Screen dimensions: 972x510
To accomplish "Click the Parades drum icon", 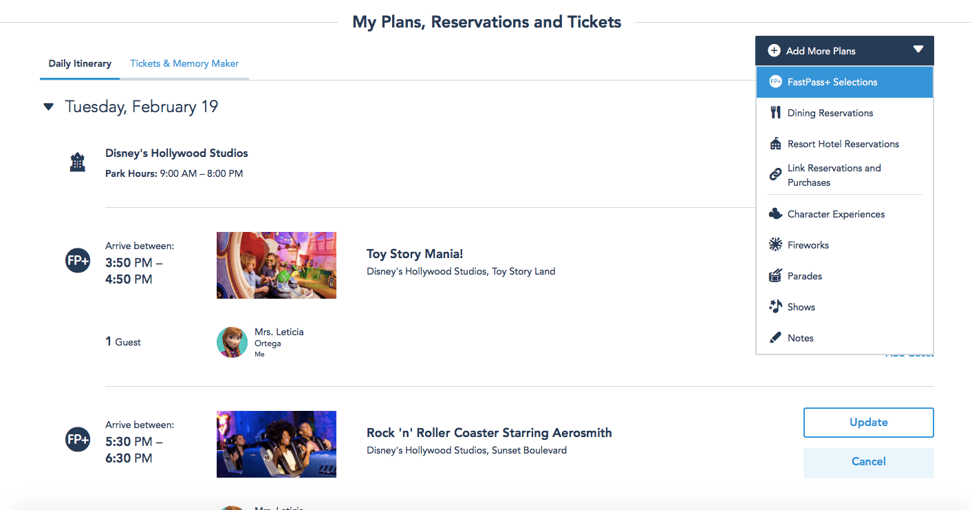I will point(775,276).
